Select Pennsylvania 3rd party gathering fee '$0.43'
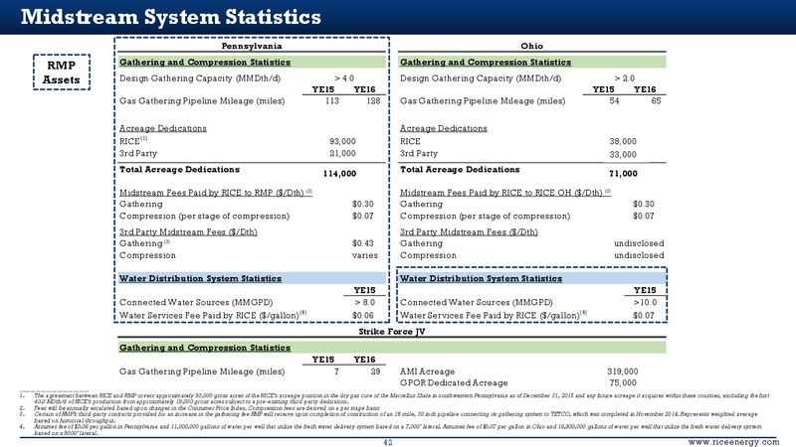Viewport: 796px width, 447px height. coord(363,243)
